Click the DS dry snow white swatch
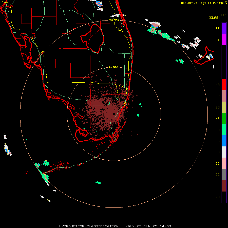 (x=224, y=152)
